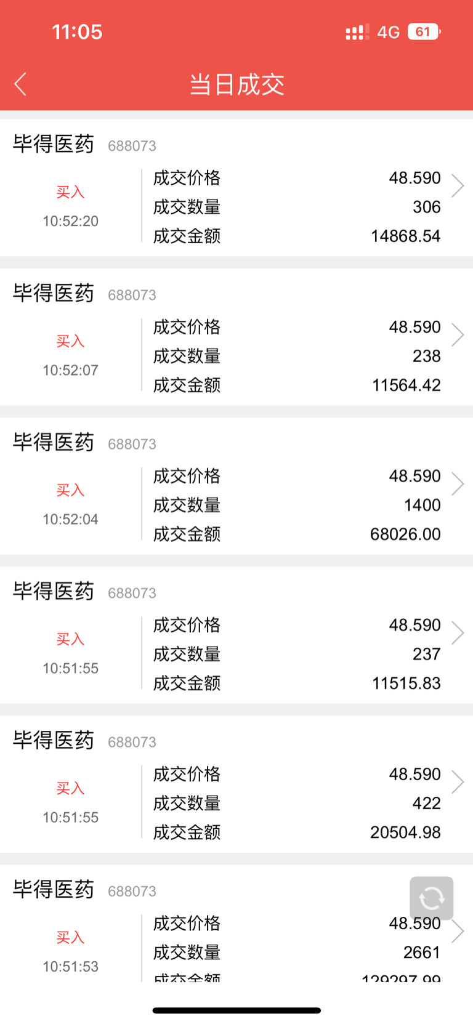The image size is (473, 1024).
Task: Tap 买入 label on 10:52:07 trade
Action: [70, 341]
